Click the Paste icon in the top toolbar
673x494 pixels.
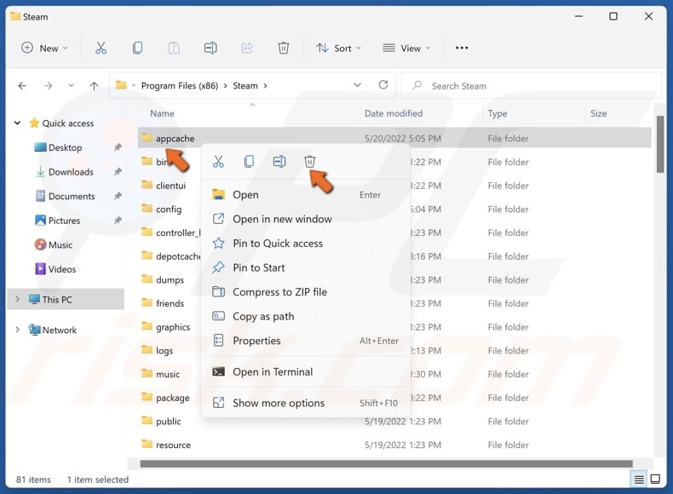174,48
